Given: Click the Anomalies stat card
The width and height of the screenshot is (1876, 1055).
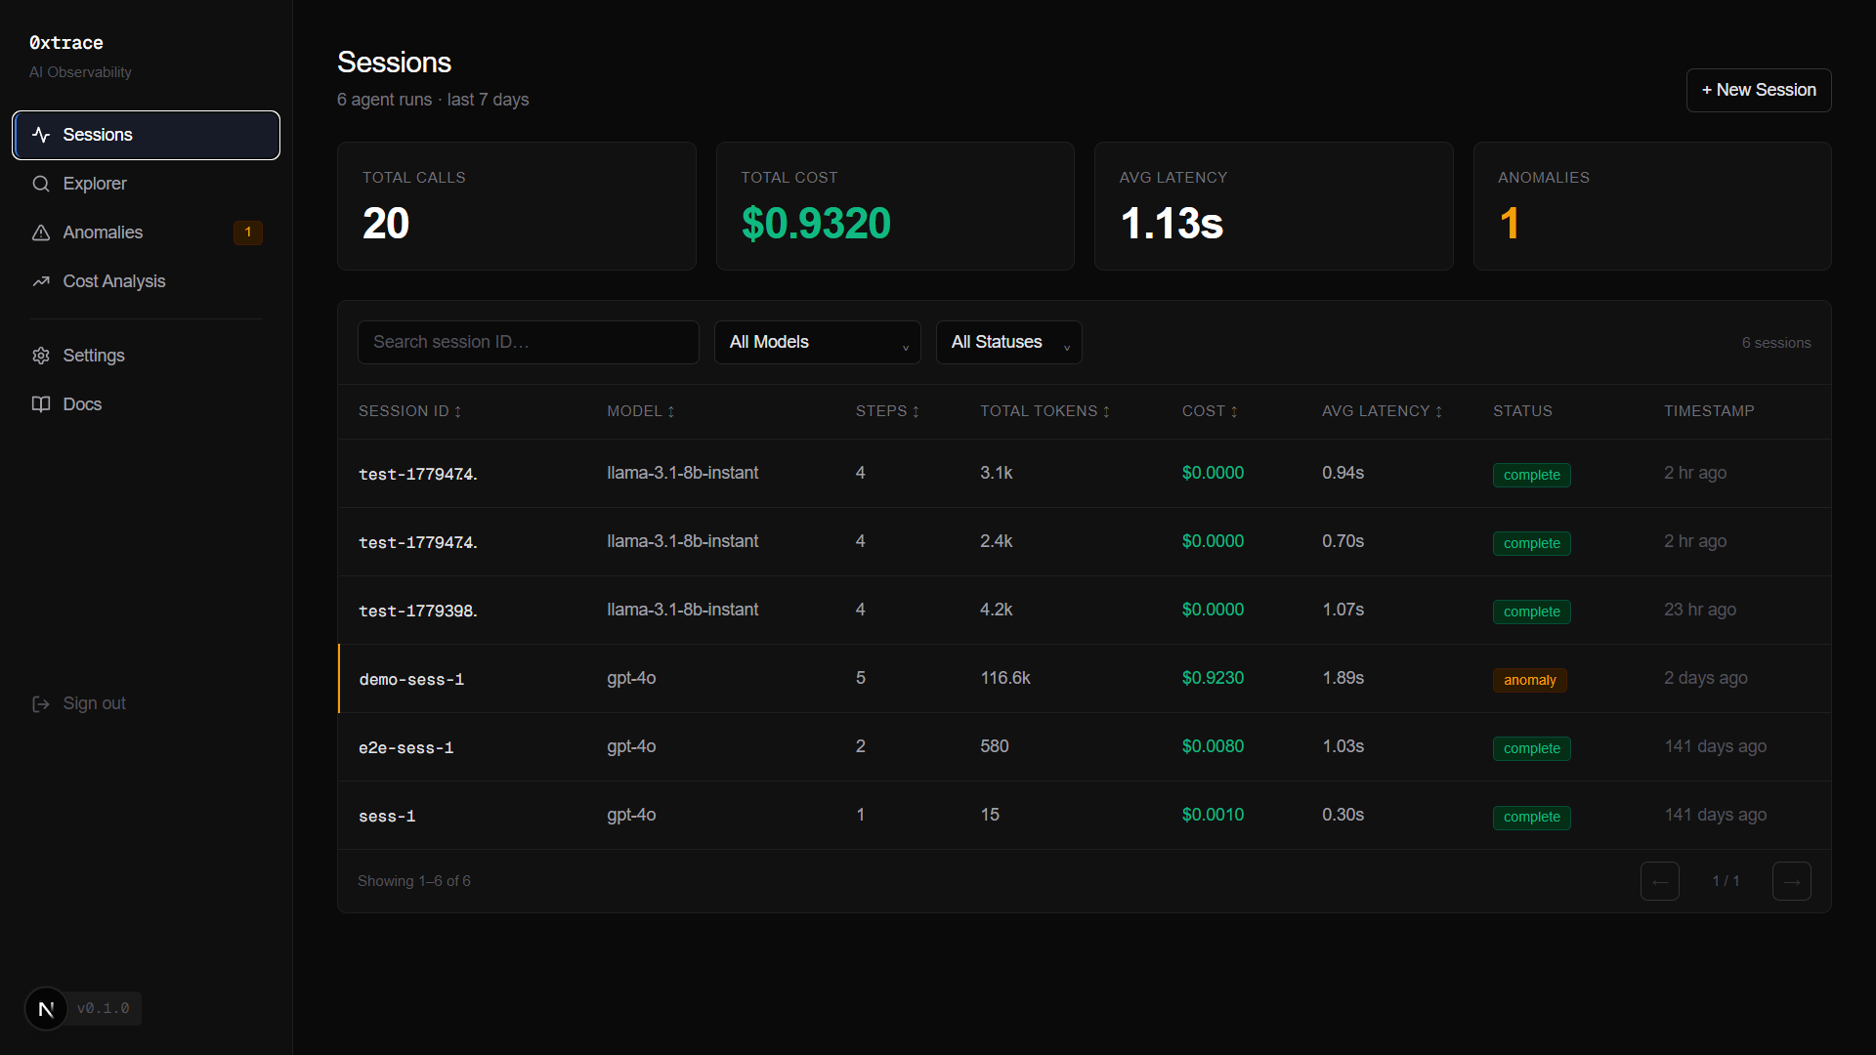Looking at the screenshot, I should tap(1652, 206).
